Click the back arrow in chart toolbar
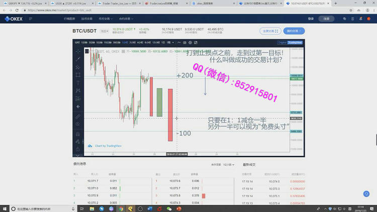Image resolution: width=377 pixels, height=212 pixels. [x=78, y=107]
